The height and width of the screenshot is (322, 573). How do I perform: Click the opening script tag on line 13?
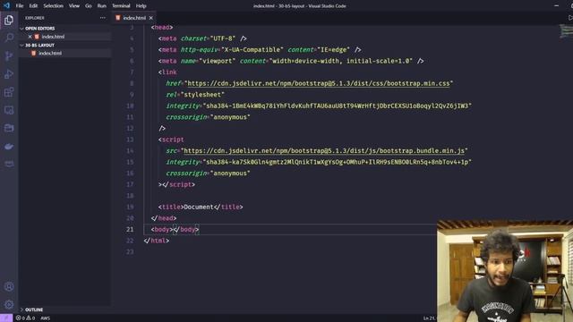(x=171, y=140)
